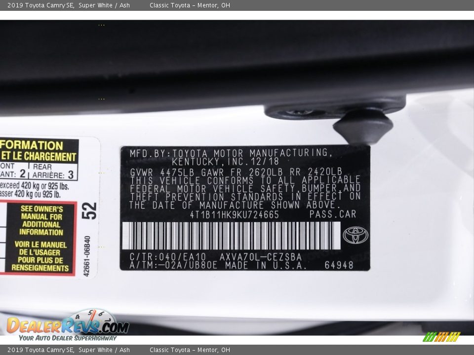Click the DealerRevs.com logo
Viewport: 474px width, 355px height.
(68, 326)
